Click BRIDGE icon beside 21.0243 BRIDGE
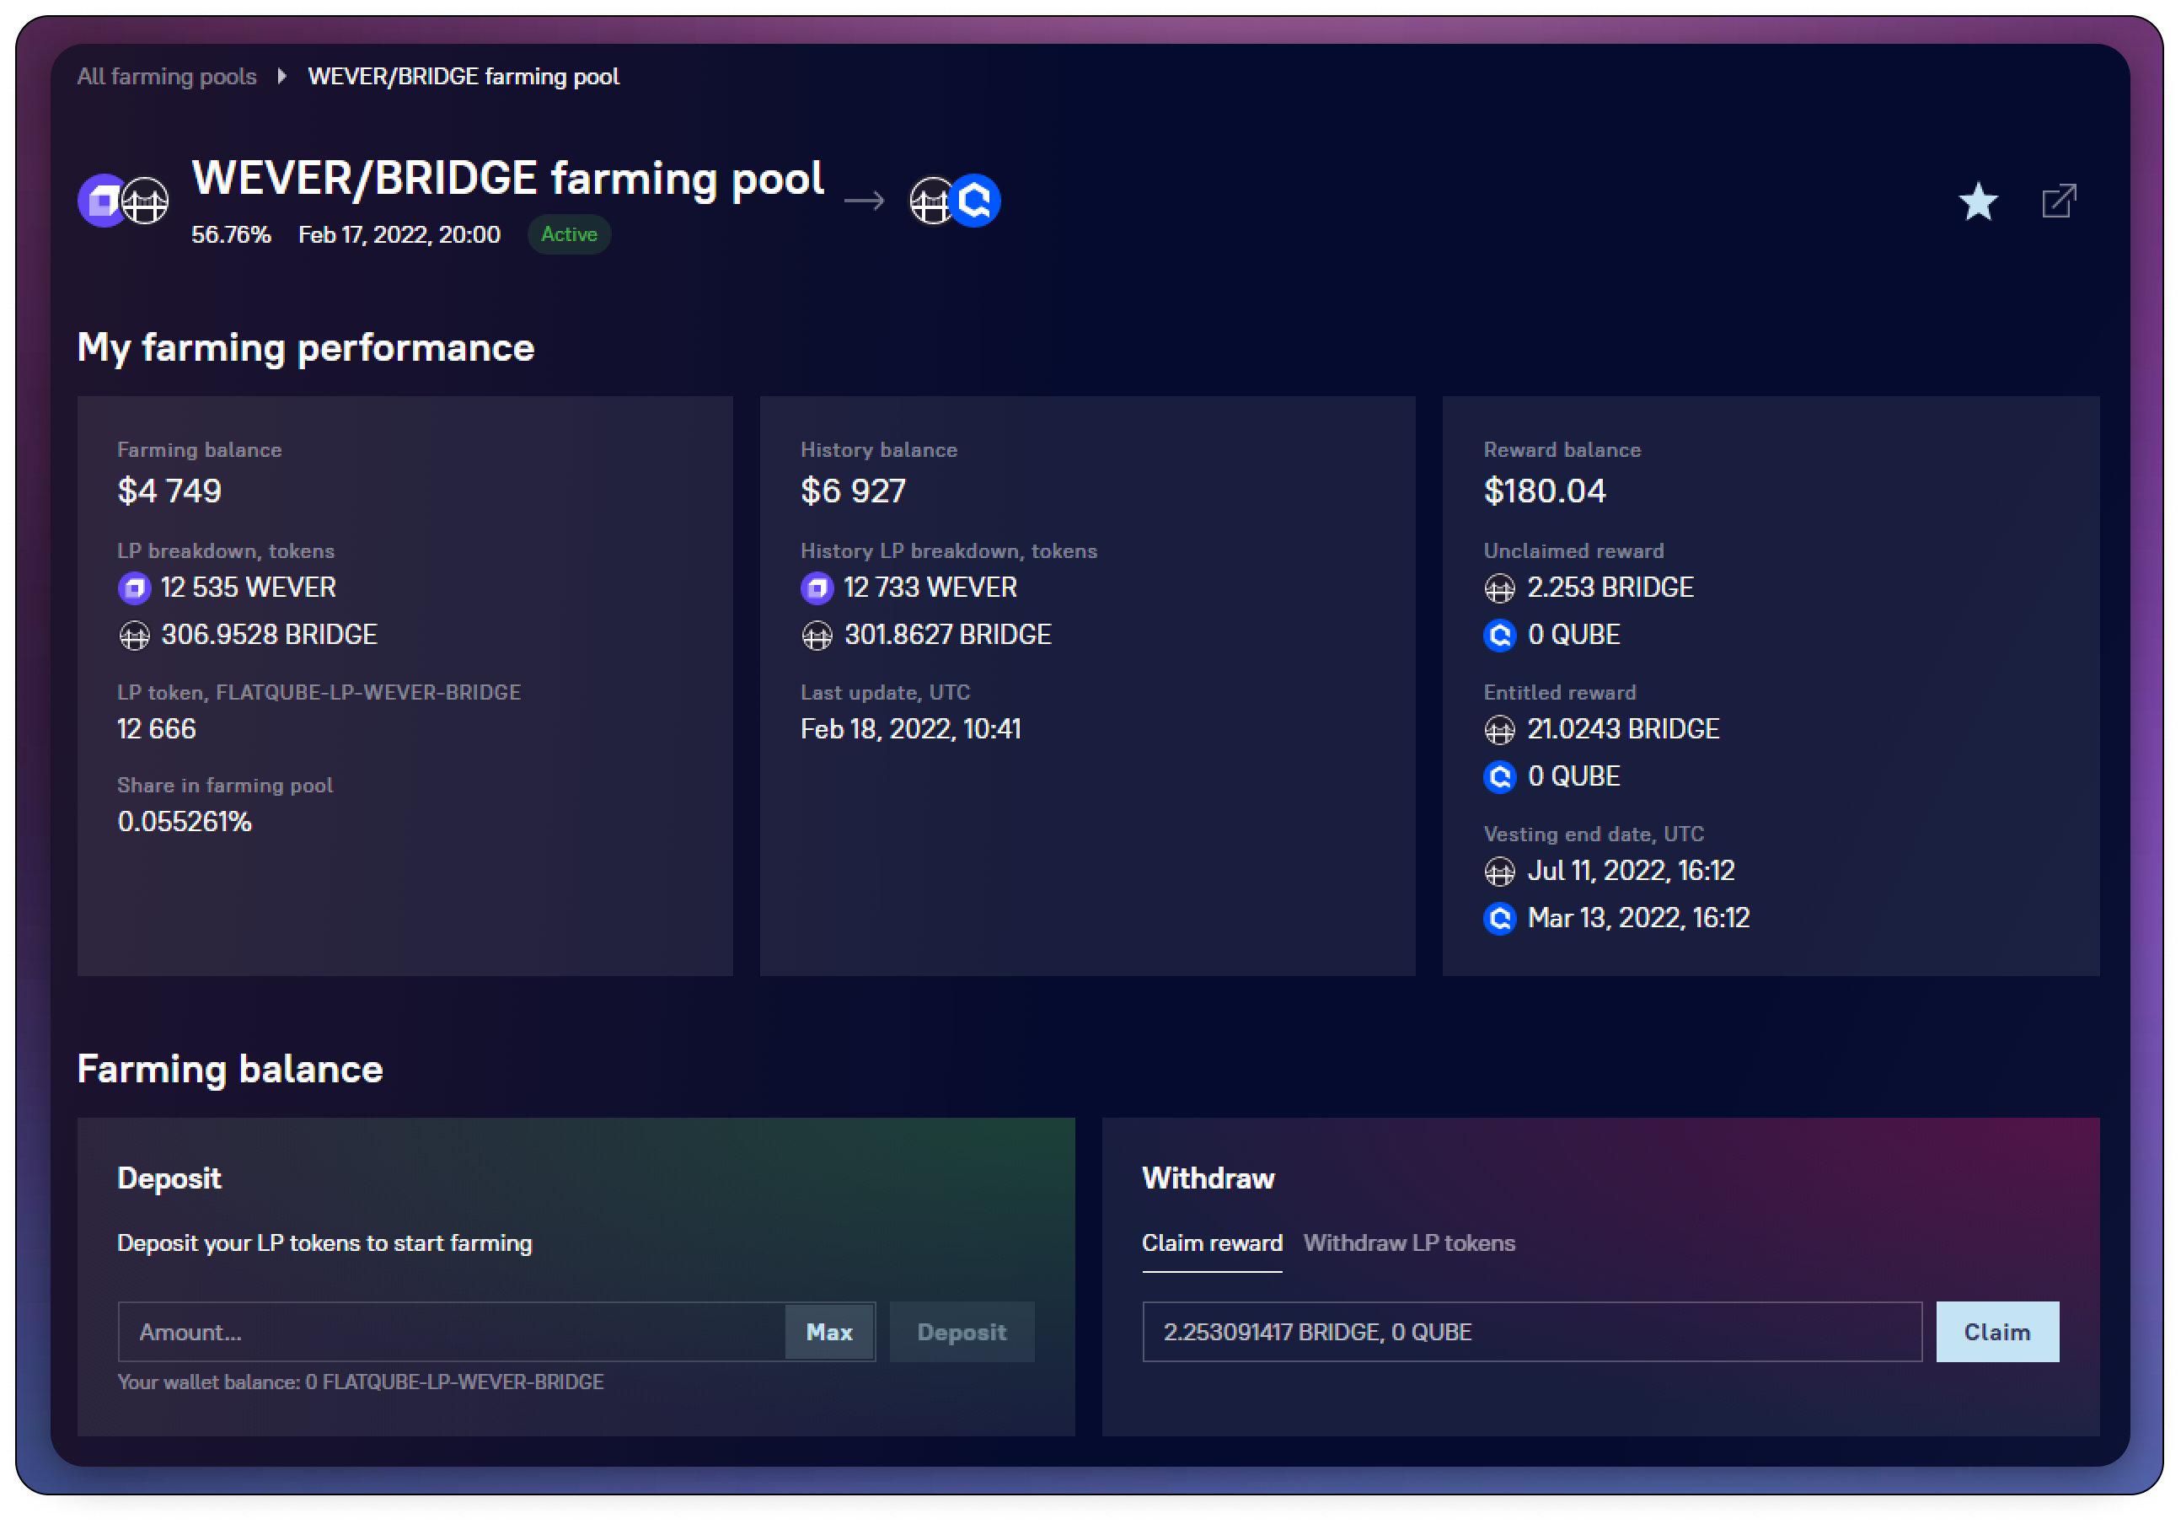 tap(1500, 730)
